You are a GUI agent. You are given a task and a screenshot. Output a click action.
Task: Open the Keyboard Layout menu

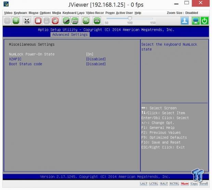[73, 13]
